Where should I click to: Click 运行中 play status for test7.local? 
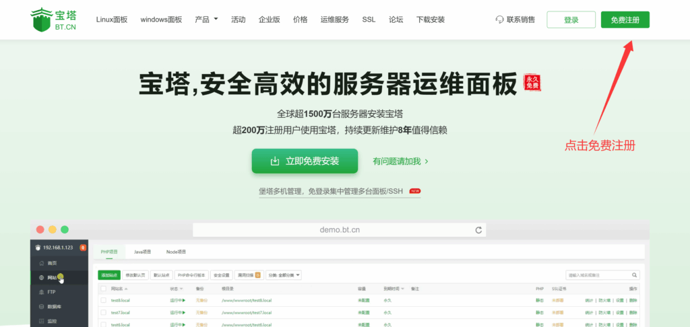click(x=178, y=312)
